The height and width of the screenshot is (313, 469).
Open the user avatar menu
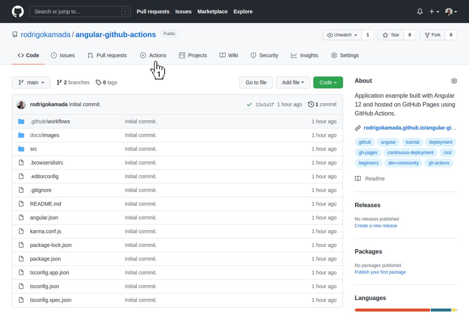pyautogui.click(x=451, y=12)
